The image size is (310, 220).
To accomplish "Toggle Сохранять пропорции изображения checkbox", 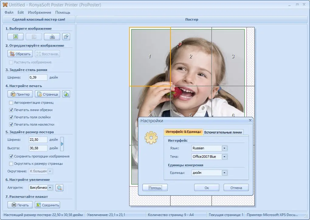I will click(11, 156).
